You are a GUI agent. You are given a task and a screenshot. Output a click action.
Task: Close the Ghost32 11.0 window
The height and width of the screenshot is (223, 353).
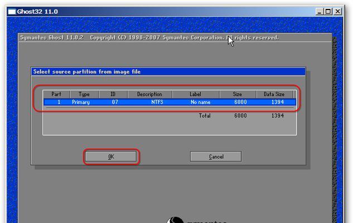point(338,12)
